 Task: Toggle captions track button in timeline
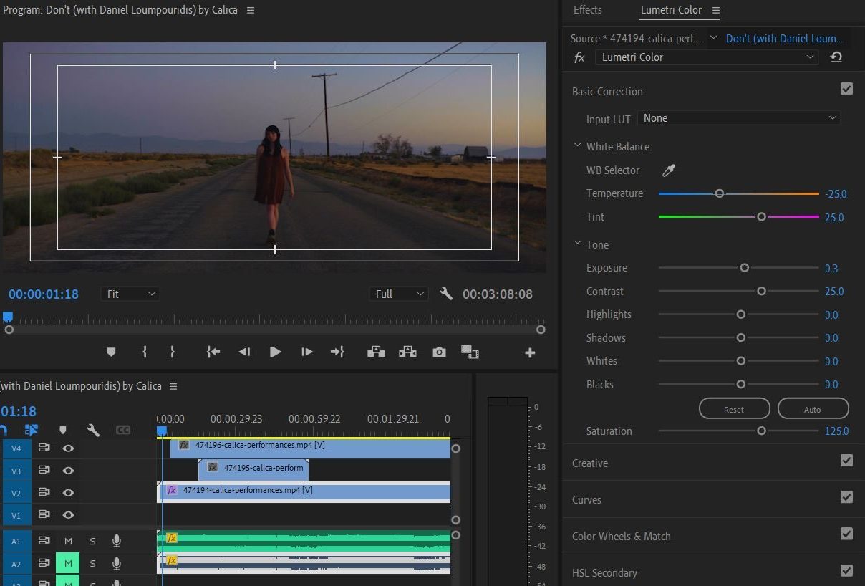(x=123, y=430)
